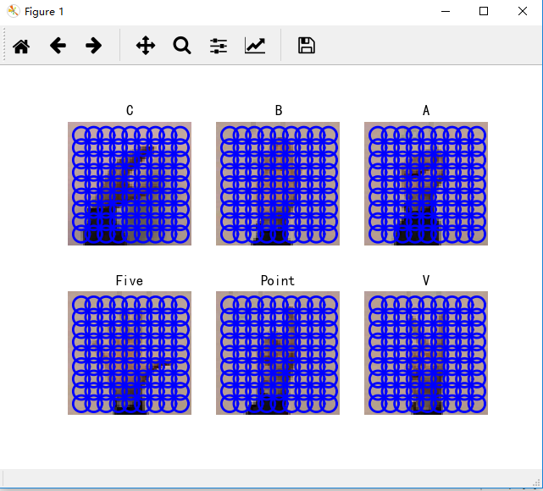
Task: Select the Zoom to rectangle magnifier
Action: (182, 46)
